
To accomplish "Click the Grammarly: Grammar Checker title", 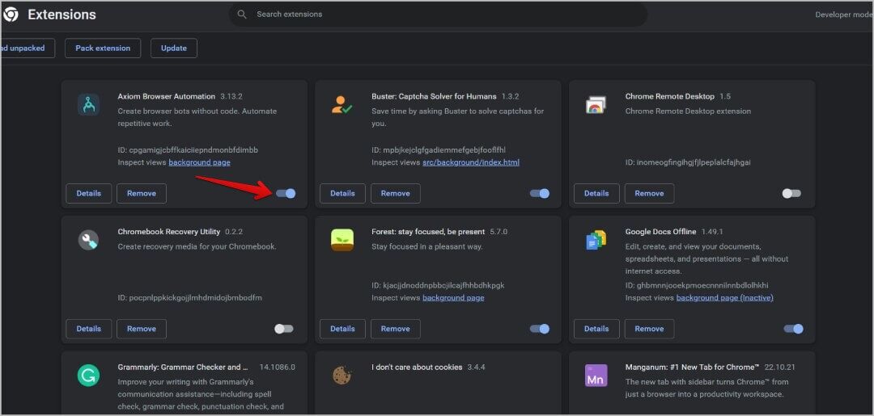I will (x=183, y=367).
